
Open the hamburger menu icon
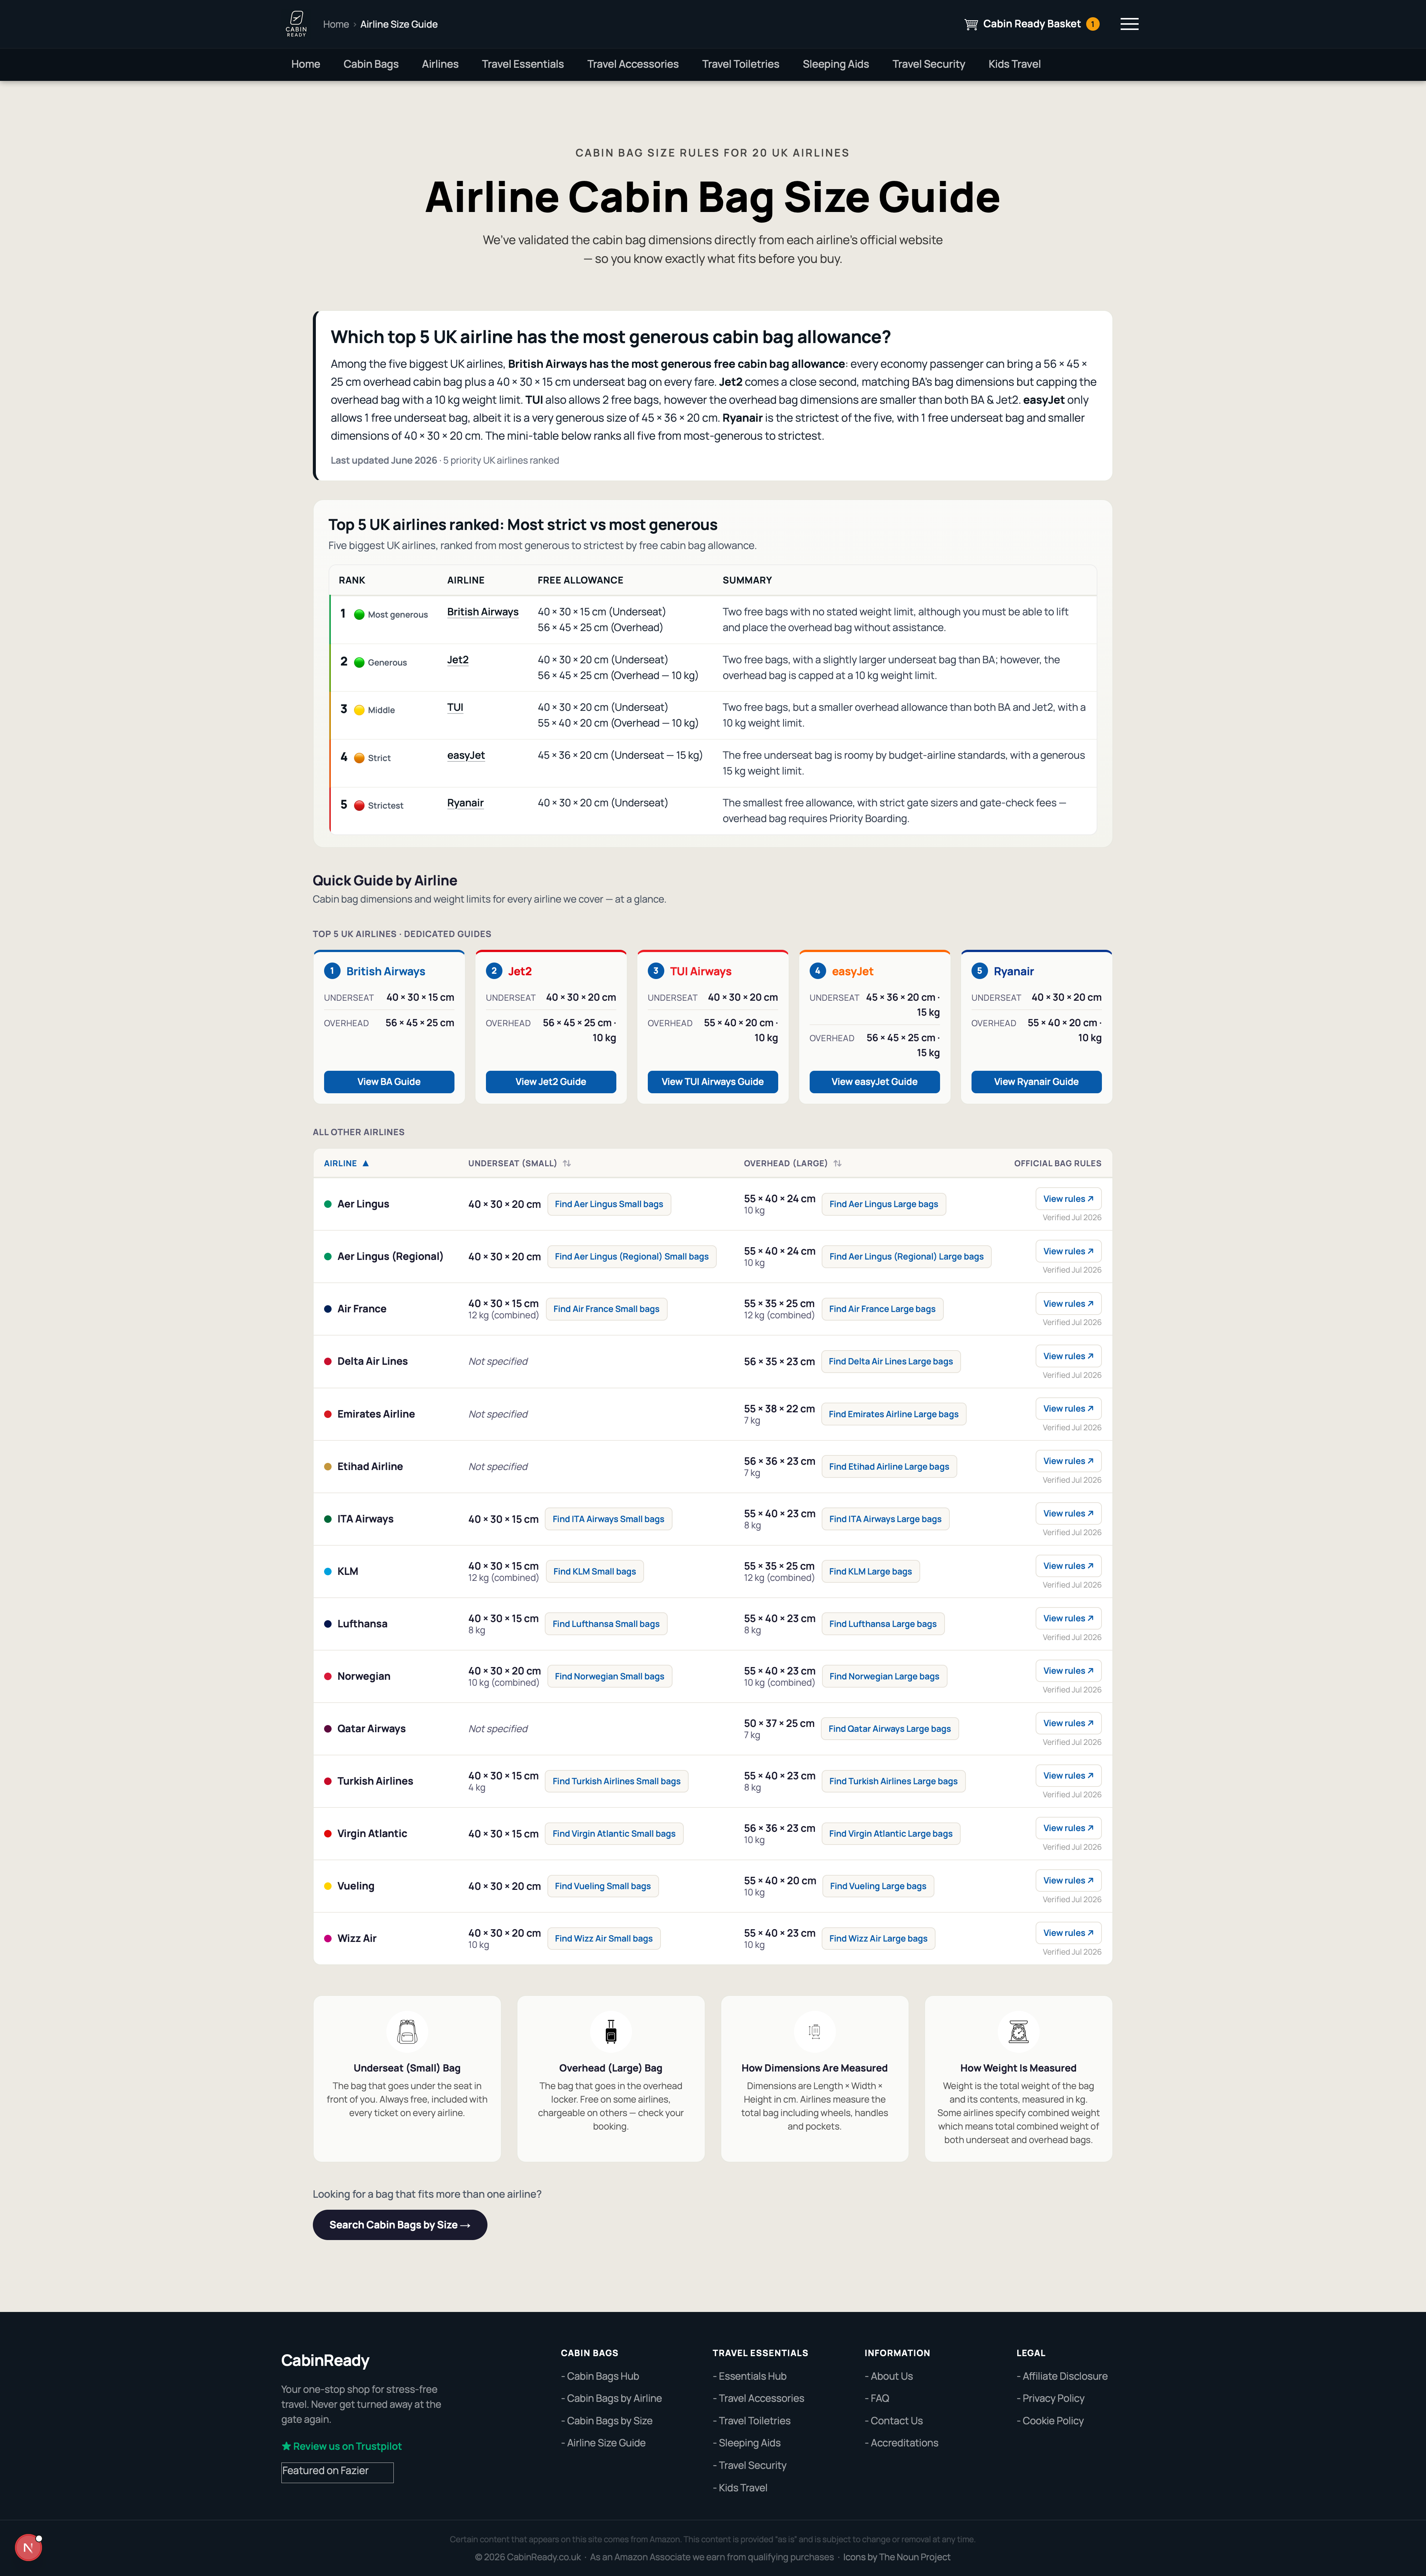[1129, 24]
